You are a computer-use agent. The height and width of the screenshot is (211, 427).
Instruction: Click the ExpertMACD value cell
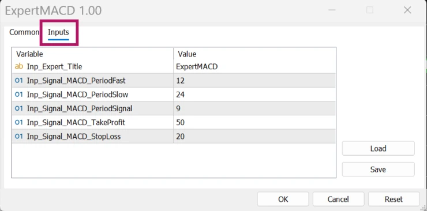254,67
